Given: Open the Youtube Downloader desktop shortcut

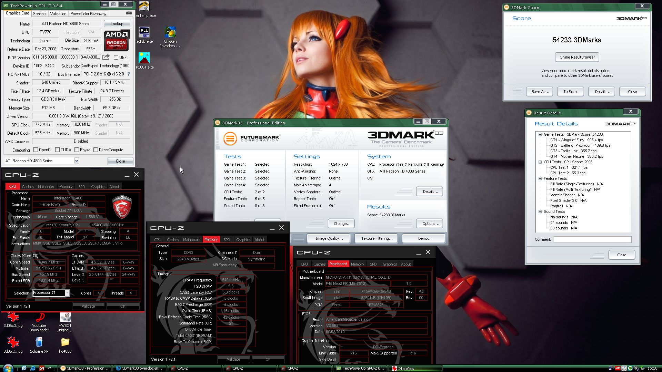Looking at the screenshot, I should [x=39, y=322].
